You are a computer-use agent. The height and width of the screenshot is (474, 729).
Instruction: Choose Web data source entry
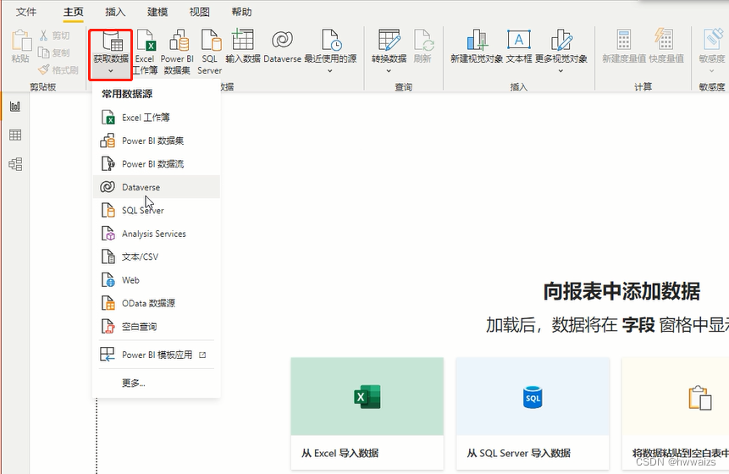click(157, 280)
